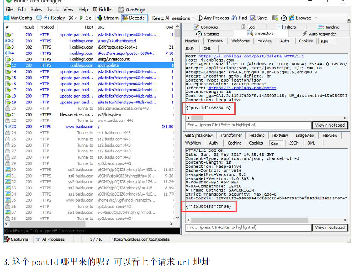Select the request TextView tab
Screen dimensions: 362x272
(215, 41)
